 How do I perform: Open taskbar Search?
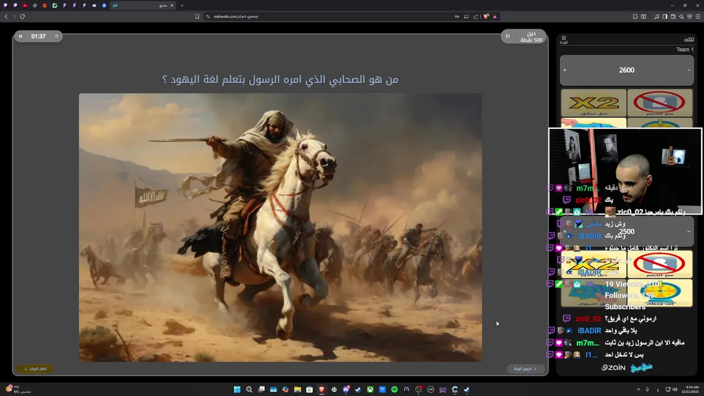pos(249,389)
